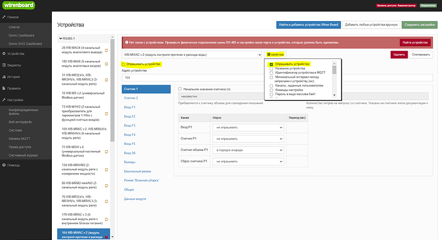The width and height of the screenshot is (442, 240).
Task: Open the свойства properties dropdown
Action: pyautogui.click(x=275, y=55)
